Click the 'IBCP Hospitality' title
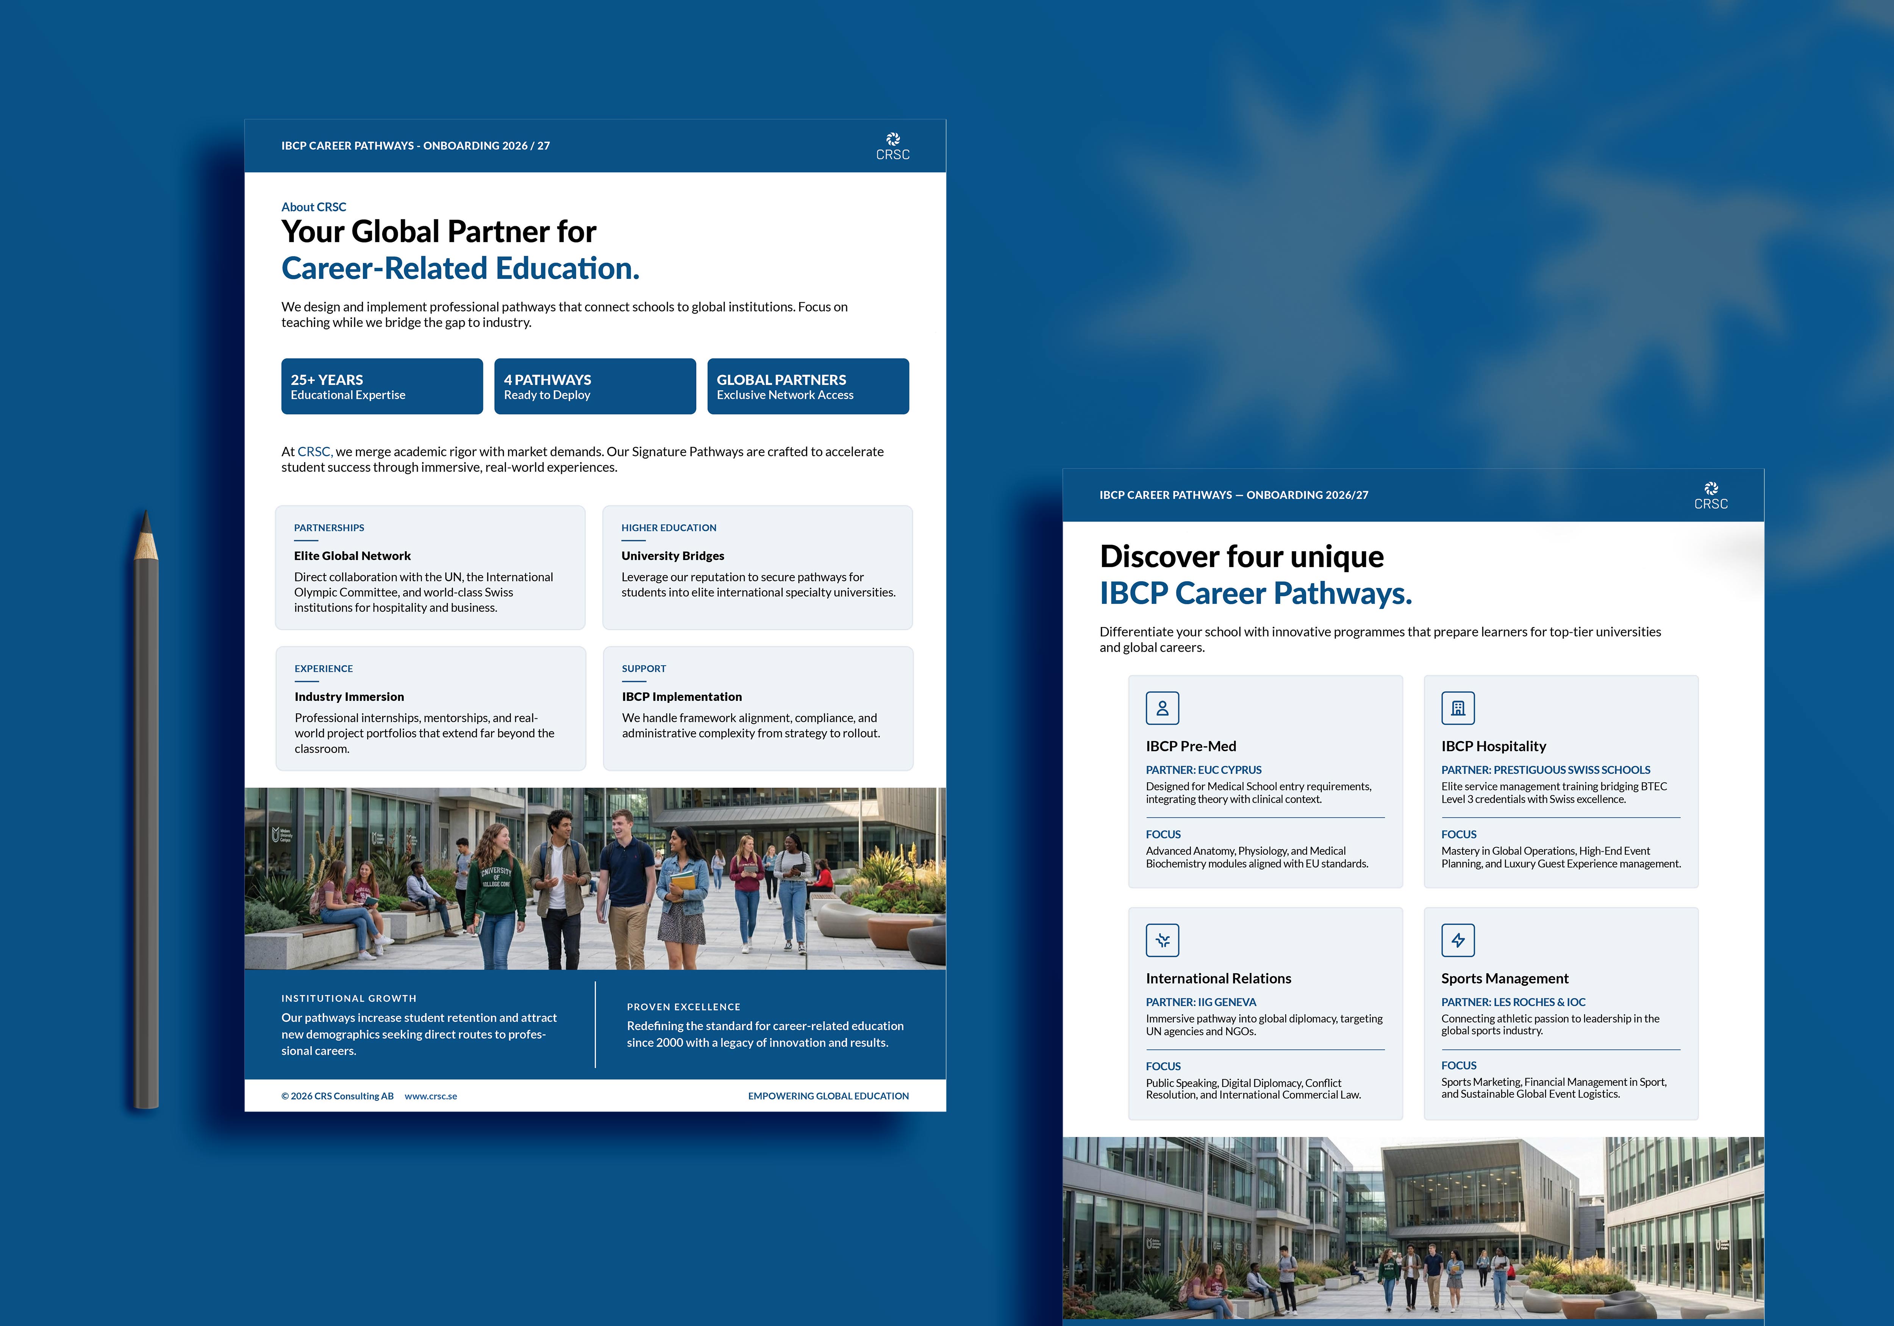The width and height of the screenshot is (1894, 1326). 1494,746
